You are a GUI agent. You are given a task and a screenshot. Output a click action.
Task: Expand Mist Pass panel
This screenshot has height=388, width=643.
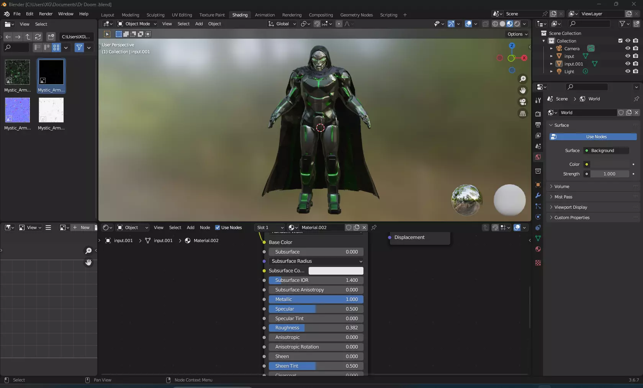coord(593,197)
